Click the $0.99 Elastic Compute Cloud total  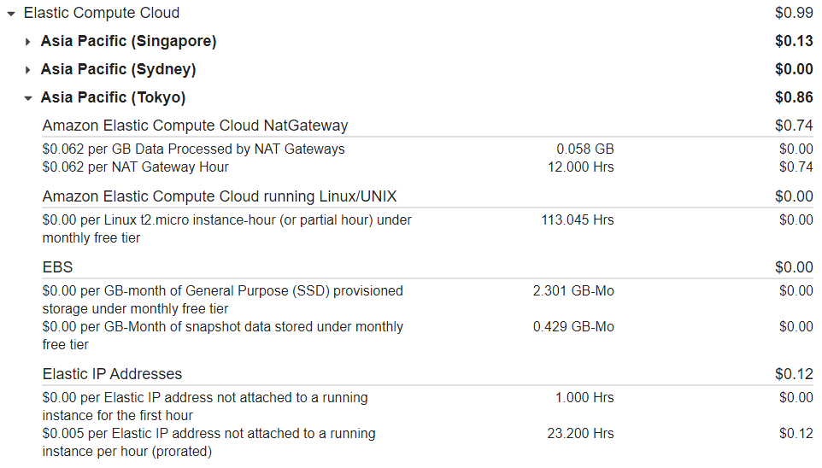[794, 13]
